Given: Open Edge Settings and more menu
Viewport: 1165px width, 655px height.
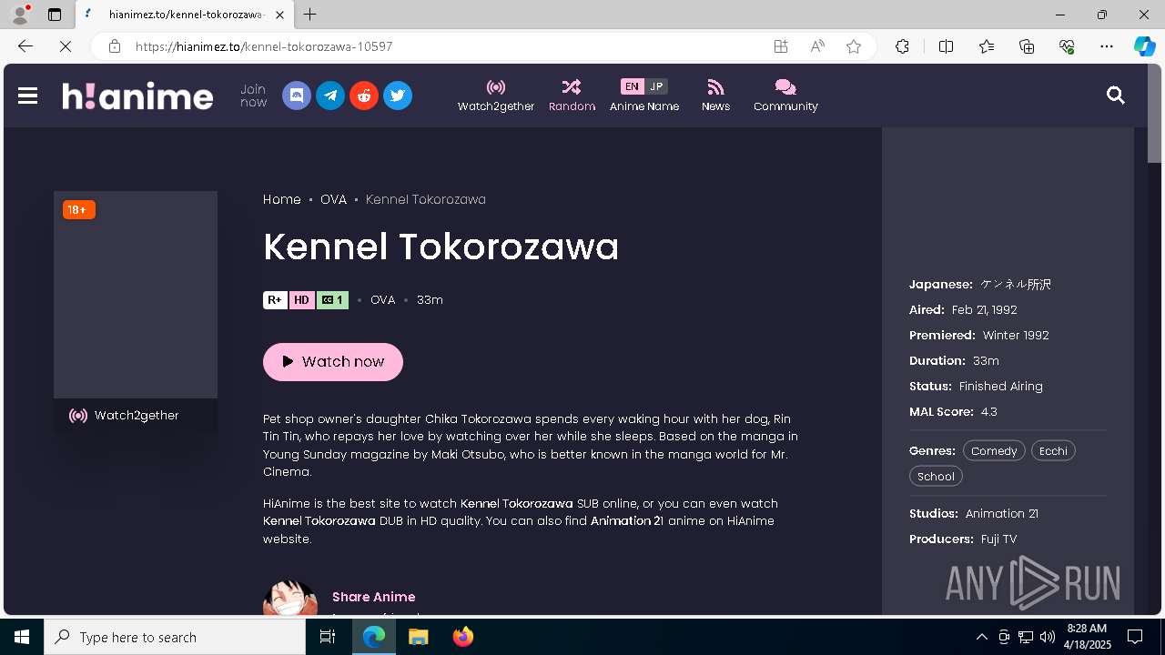Looking at the screenshot, I should [x=1107, y=46].
